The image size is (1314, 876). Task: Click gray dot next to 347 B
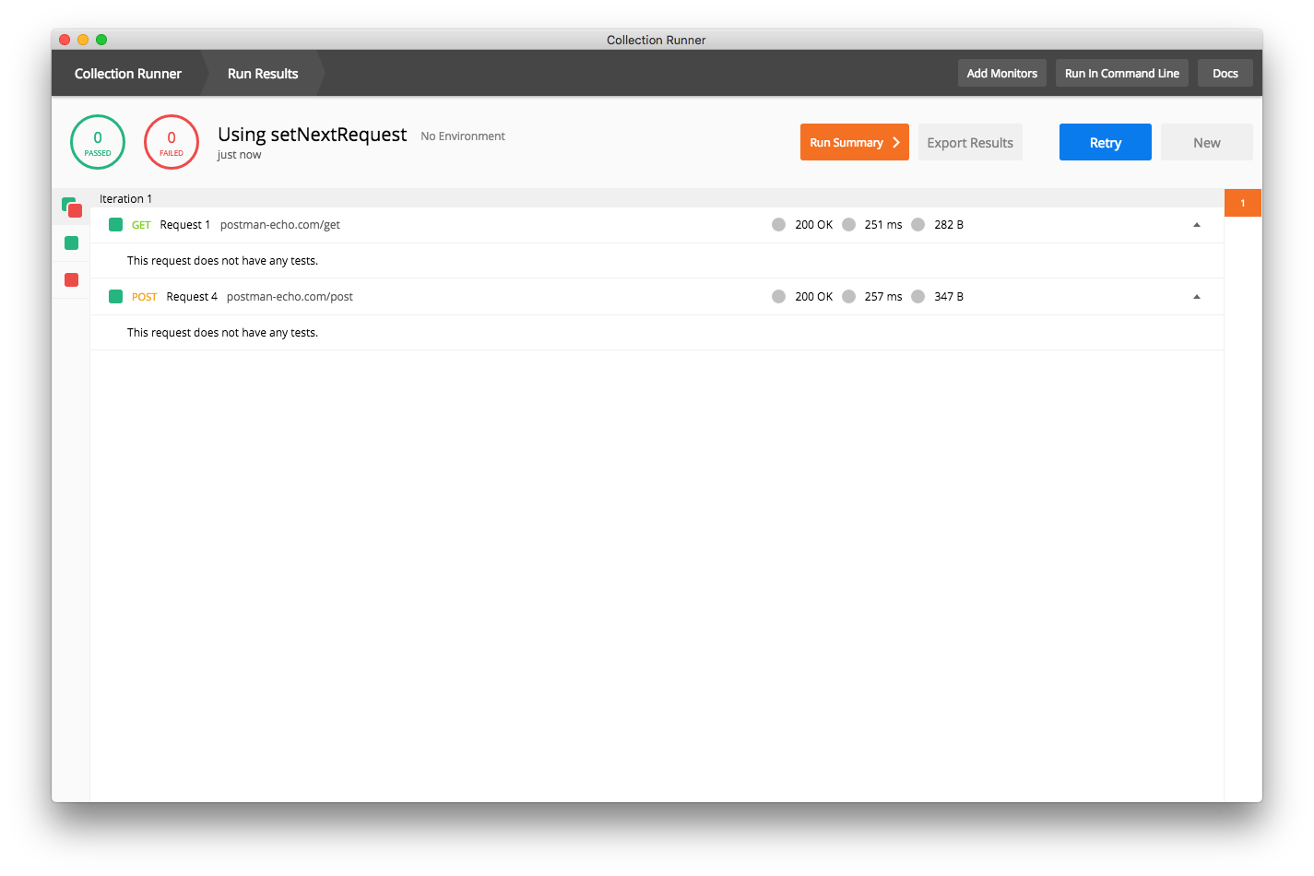(917, 297)
